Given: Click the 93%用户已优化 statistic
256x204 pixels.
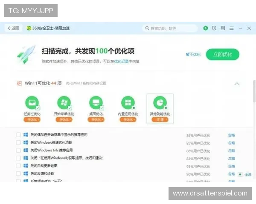Looking at the screenshot, I should (198, 167).
